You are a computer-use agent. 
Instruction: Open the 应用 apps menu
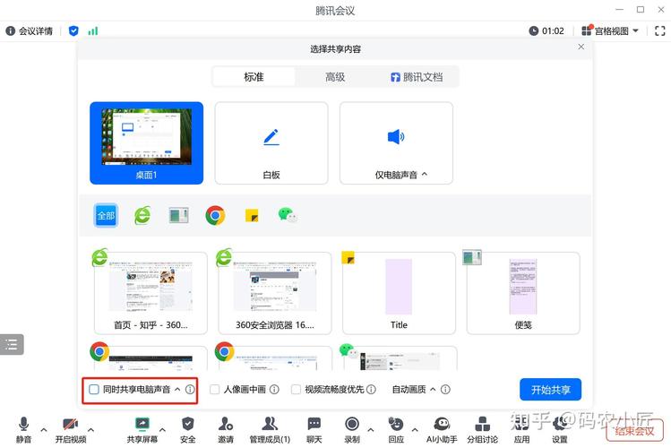click(x=521, y=429)
